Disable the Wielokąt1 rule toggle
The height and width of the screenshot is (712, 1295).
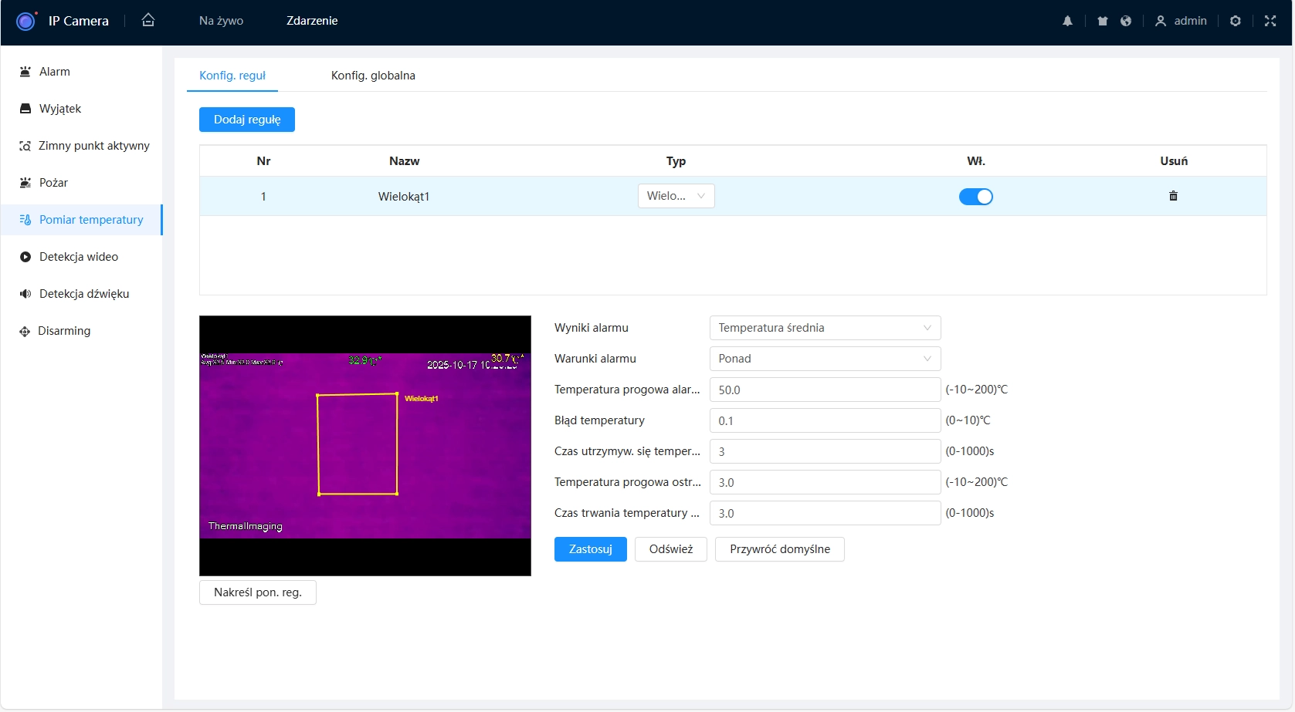[975, 197]
